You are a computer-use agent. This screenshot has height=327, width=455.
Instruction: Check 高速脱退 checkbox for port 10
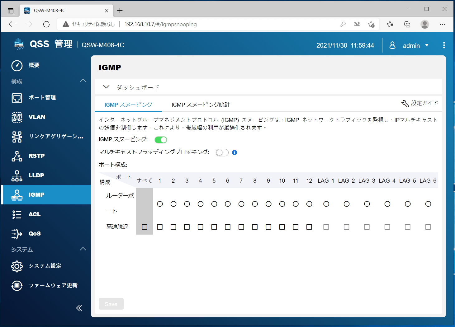pos(282,227)
